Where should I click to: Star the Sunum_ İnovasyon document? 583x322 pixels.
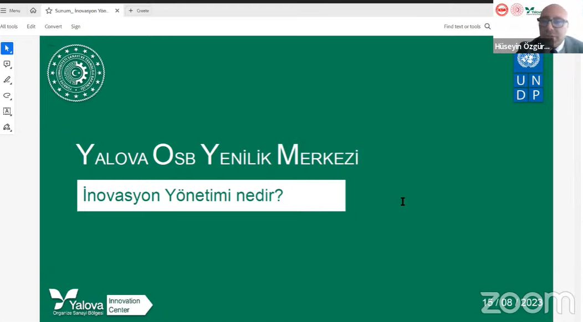[49, 11]
